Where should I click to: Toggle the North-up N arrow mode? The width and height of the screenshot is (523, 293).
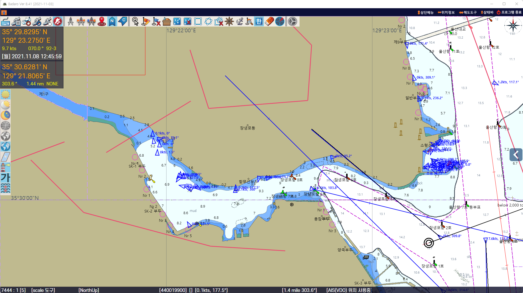[112, 21]
